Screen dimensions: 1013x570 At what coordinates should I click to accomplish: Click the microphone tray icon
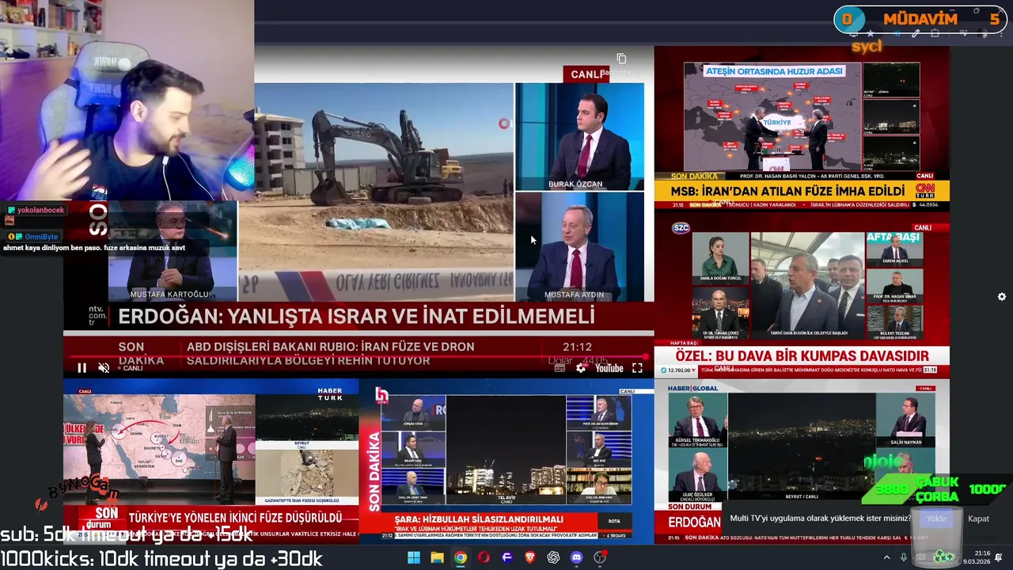[x=904, y=557]
